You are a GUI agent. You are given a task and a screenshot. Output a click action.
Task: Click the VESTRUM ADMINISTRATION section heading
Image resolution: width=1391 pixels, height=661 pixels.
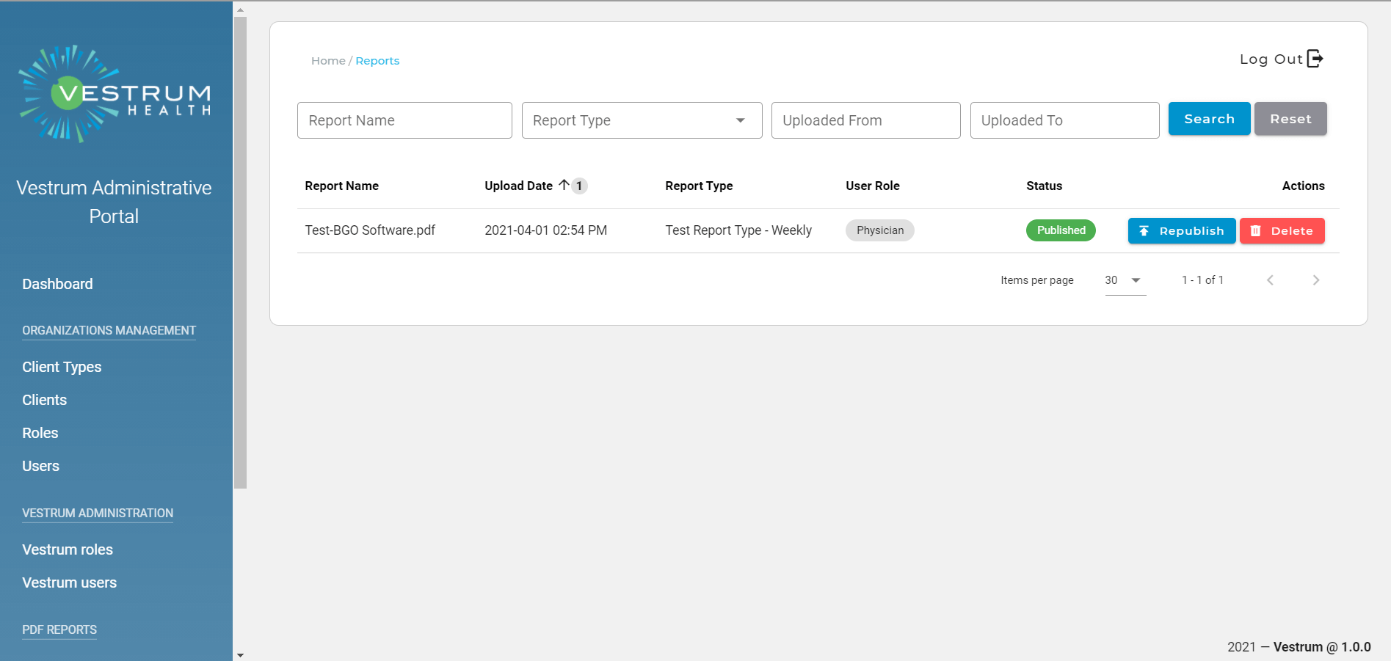(98, 514)
